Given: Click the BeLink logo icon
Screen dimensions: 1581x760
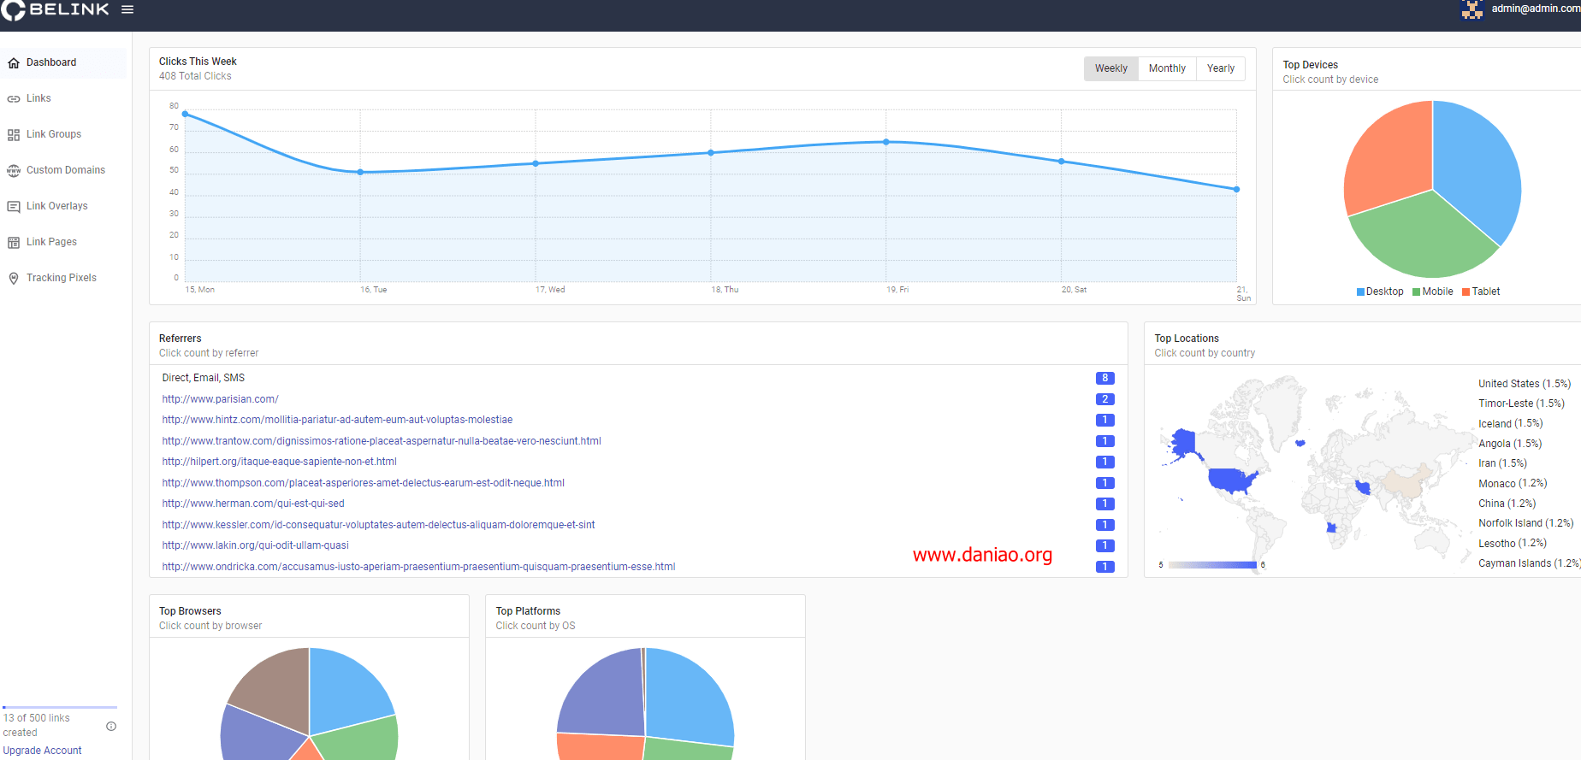Looking at the screenshot, I should (x=13, y=9).
